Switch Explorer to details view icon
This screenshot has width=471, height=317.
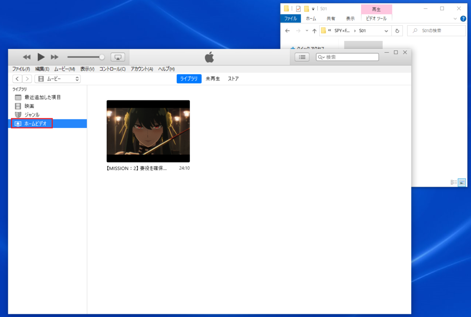[454, 182]
